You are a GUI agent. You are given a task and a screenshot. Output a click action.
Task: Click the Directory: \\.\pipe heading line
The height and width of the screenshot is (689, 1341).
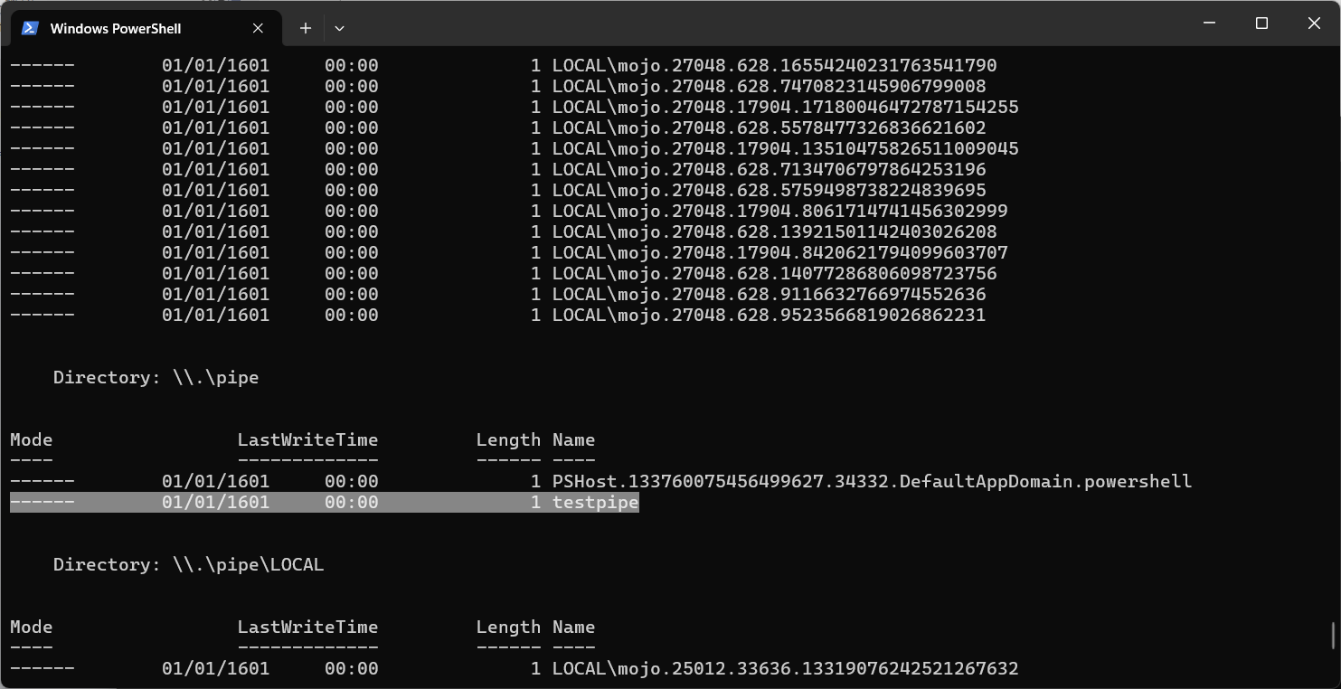(156, 377)
